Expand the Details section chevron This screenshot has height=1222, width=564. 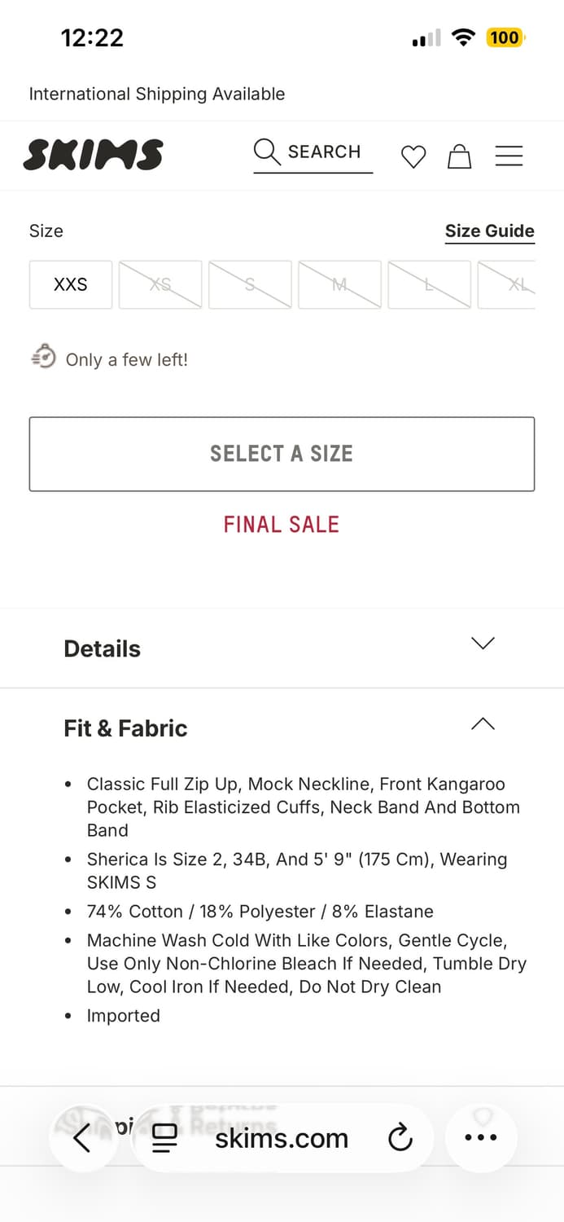[483, 644]
